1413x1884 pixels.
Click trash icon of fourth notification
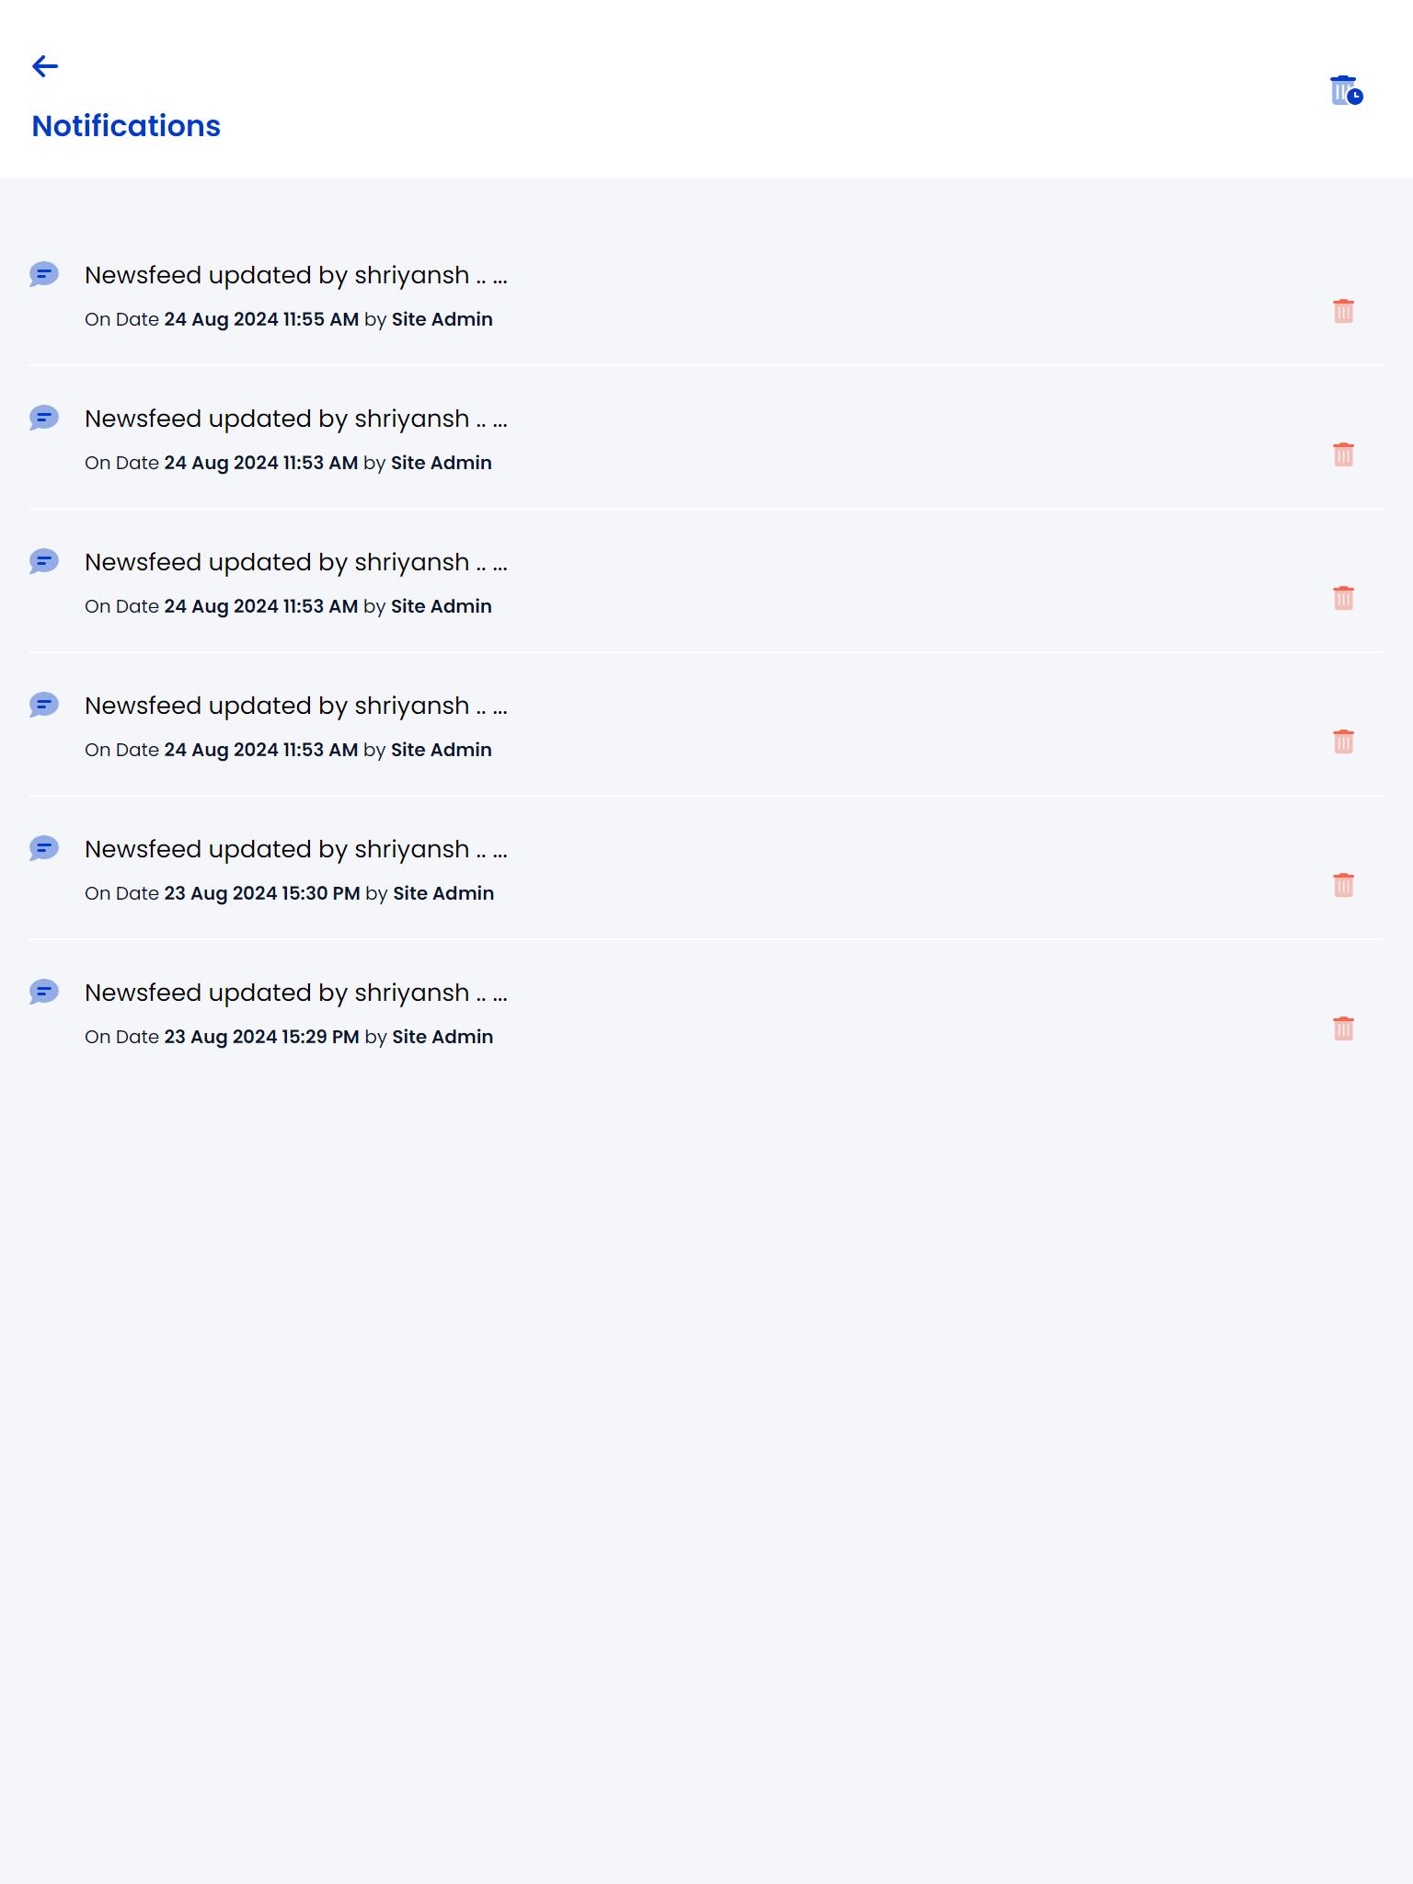coord(1343,741)
